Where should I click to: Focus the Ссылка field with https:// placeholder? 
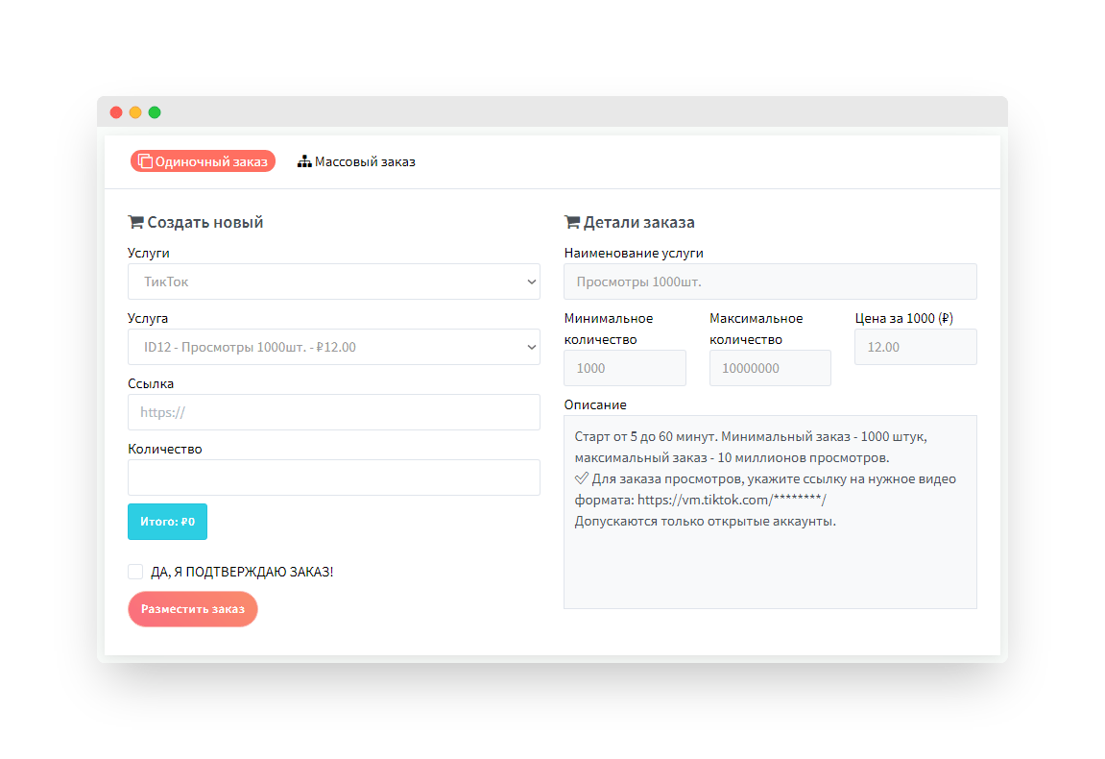333,412
